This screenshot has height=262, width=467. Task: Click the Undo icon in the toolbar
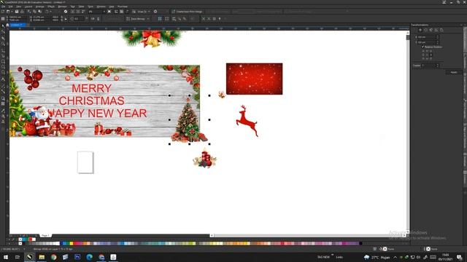tap(47, 12)
